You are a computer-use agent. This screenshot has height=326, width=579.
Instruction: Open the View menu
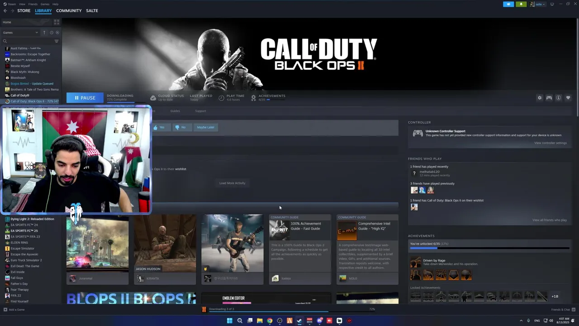click(22, 4)
